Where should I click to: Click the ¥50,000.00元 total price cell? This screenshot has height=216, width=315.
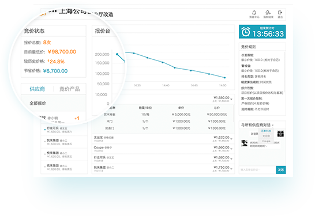[x=217, y=115]
